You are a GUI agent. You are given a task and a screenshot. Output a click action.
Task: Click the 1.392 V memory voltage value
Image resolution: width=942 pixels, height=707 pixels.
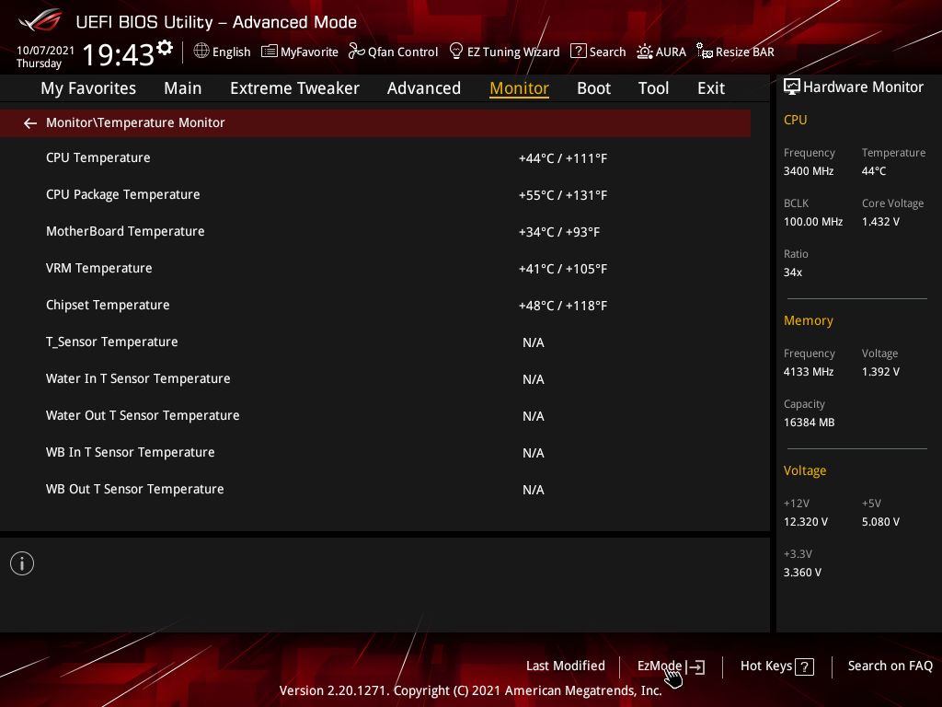(x=880, y=372)
